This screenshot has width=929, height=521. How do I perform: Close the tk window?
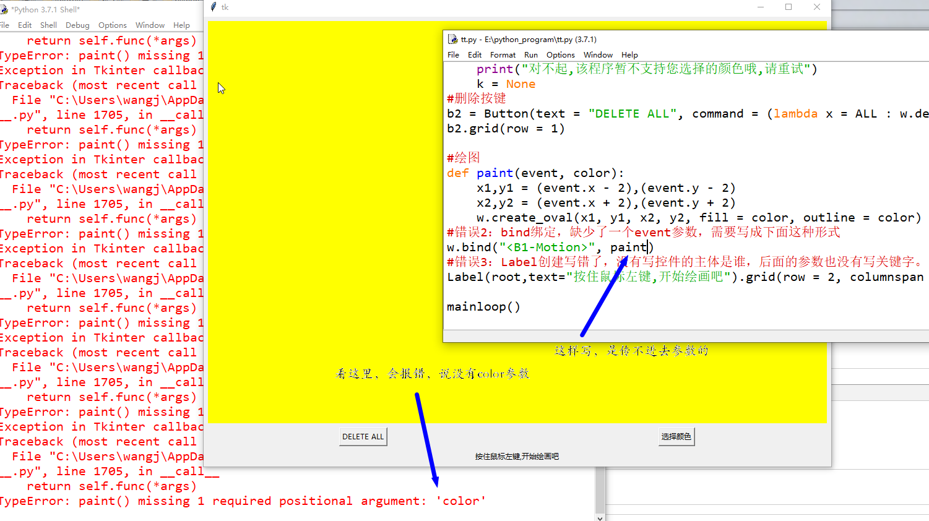[817, 7]
